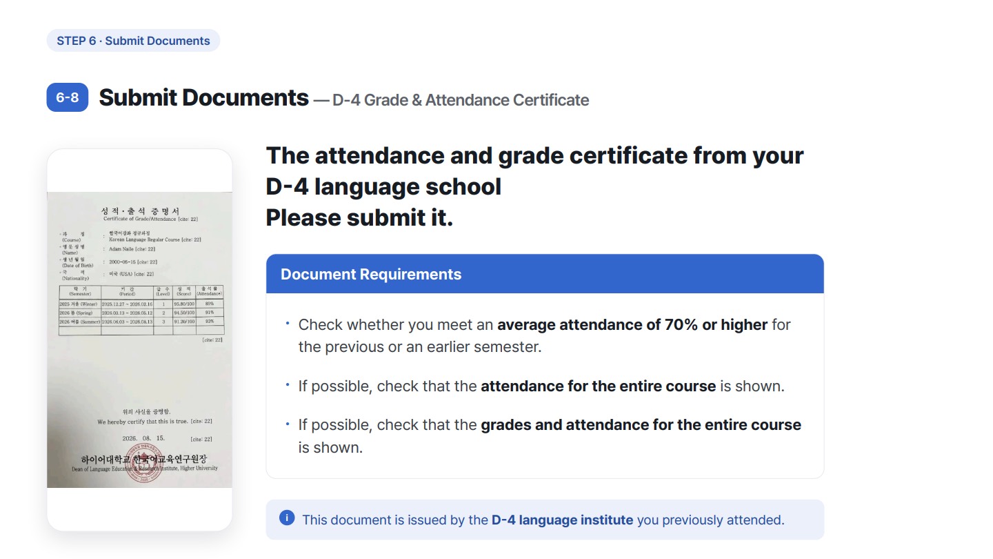
Task: Select the 2025 Winter semester row in the certificate table
Action: point(141,303)
